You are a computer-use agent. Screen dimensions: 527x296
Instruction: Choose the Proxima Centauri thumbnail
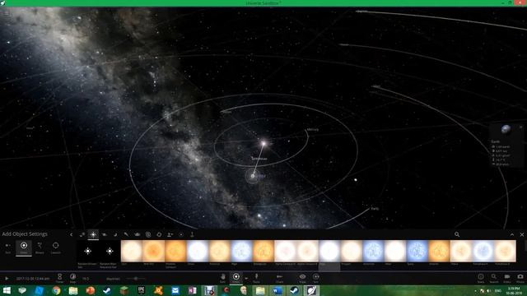pyautogui.click(x=175, y=251)
